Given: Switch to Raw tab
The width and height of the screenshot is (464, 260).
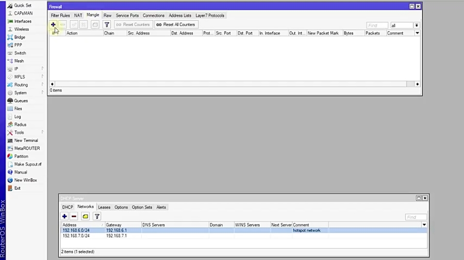Looking at the screenshot, I should [x=107, y=15].
